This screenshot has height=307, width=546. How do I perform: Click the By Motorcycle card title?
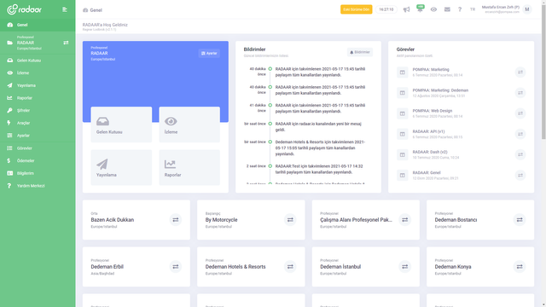(x=222, y=220)
